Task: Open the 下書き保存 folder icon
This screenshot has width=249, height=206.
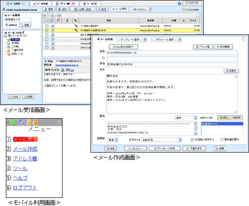Action: [9, 50]
